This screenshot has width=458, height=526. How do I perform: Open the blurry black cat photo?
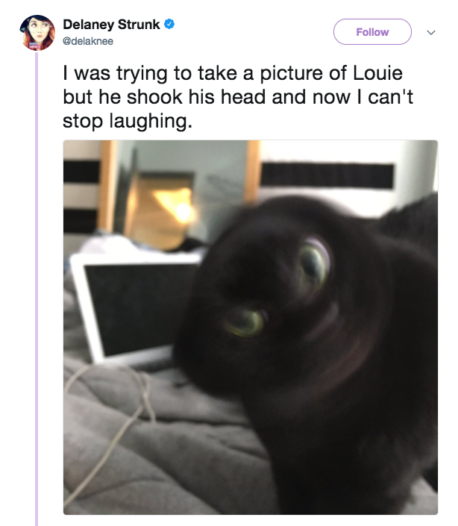[251, 327]
